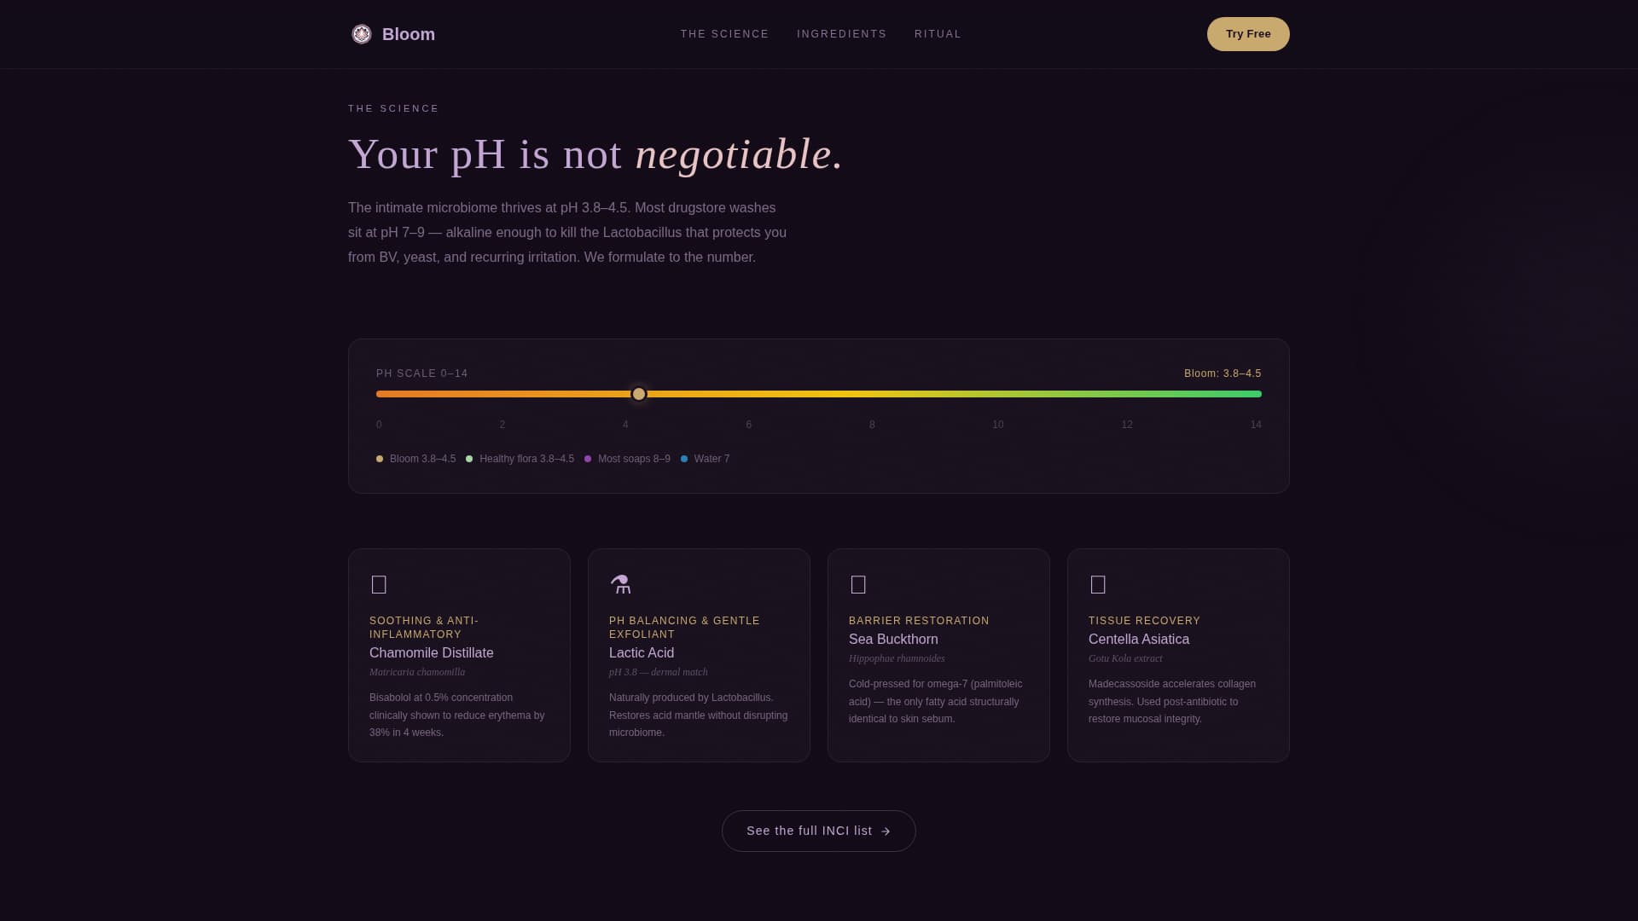Click the Bloom: 3.8–4.5 label
1638x921 pixels.
1222,373
